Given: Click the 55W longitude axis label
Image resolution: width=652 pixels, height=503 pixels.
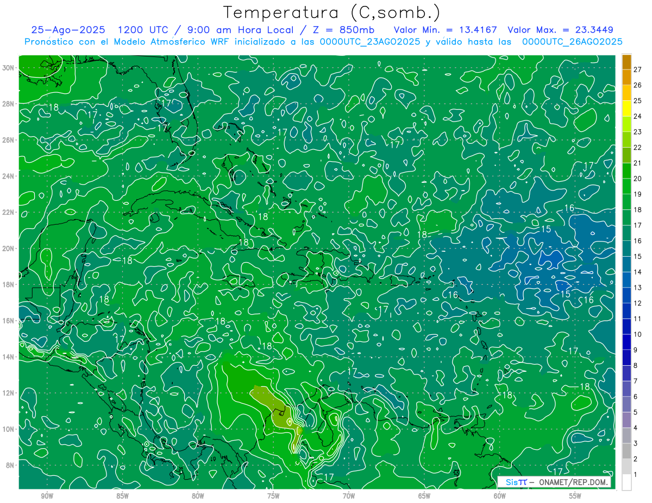Looking at the screenshot, I should click(x=575, y=496).
